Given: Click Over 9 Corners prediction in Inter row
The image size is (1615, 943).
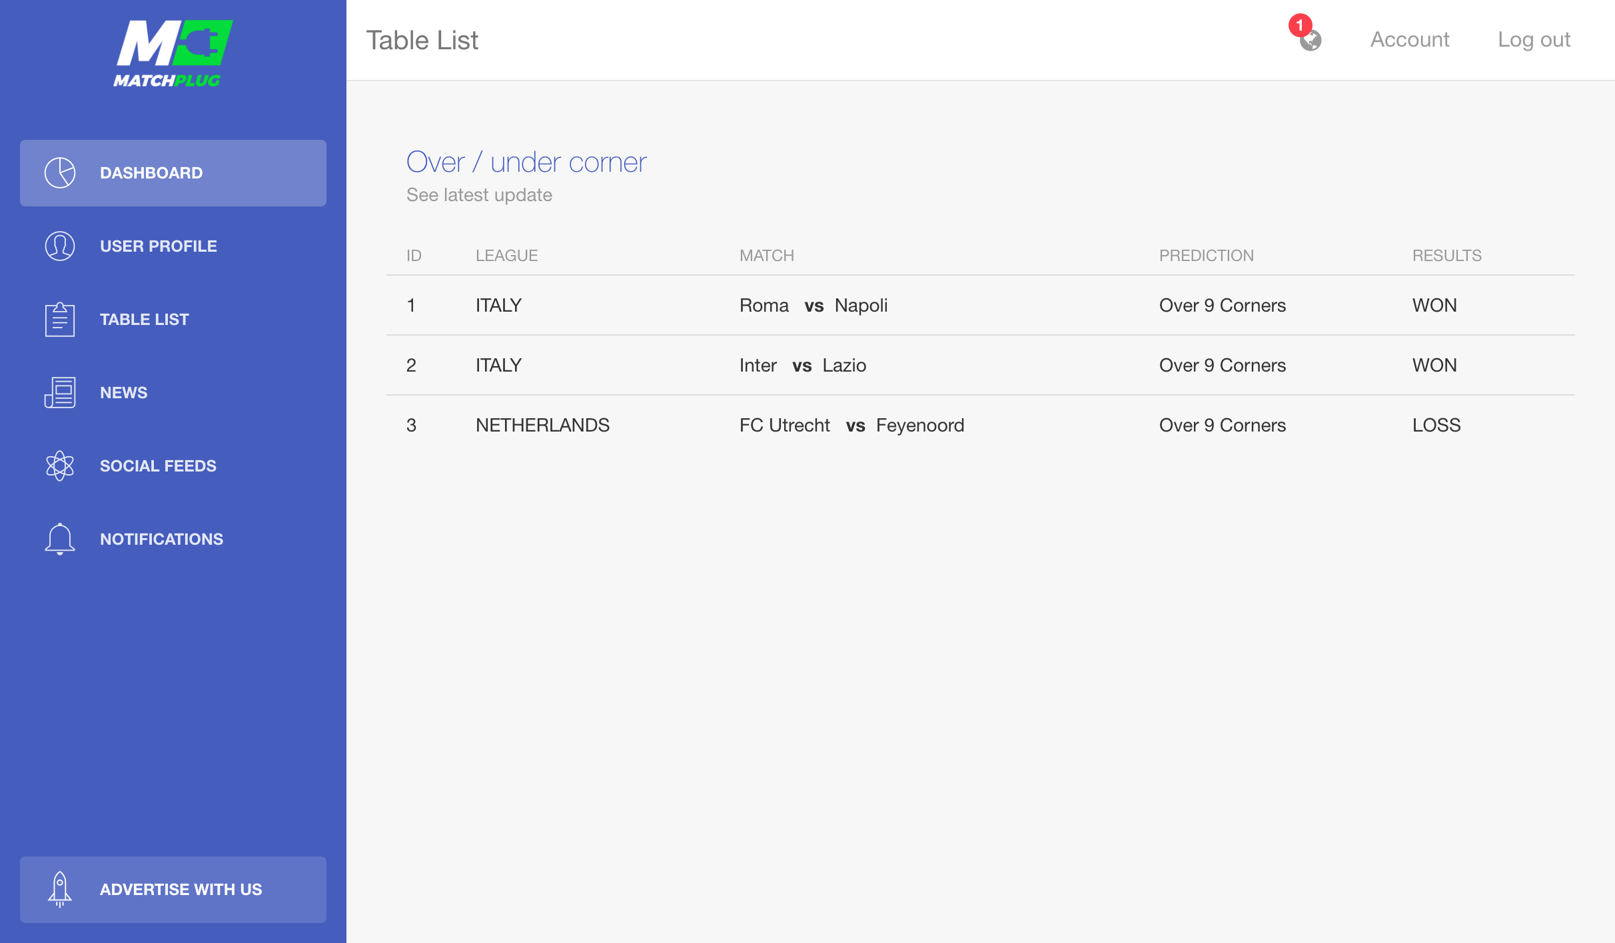Looking at the screenshot, I should pyautogui.click(x=1223, y=366).
